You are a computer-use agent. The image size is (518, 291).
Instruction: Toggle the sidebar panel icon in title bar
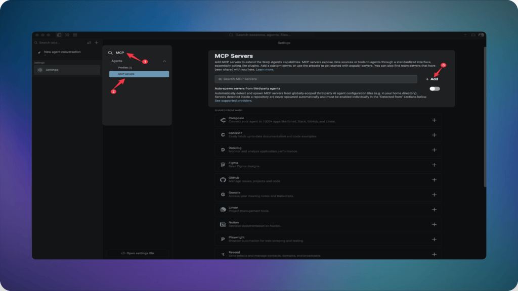[x=59, y=35]
